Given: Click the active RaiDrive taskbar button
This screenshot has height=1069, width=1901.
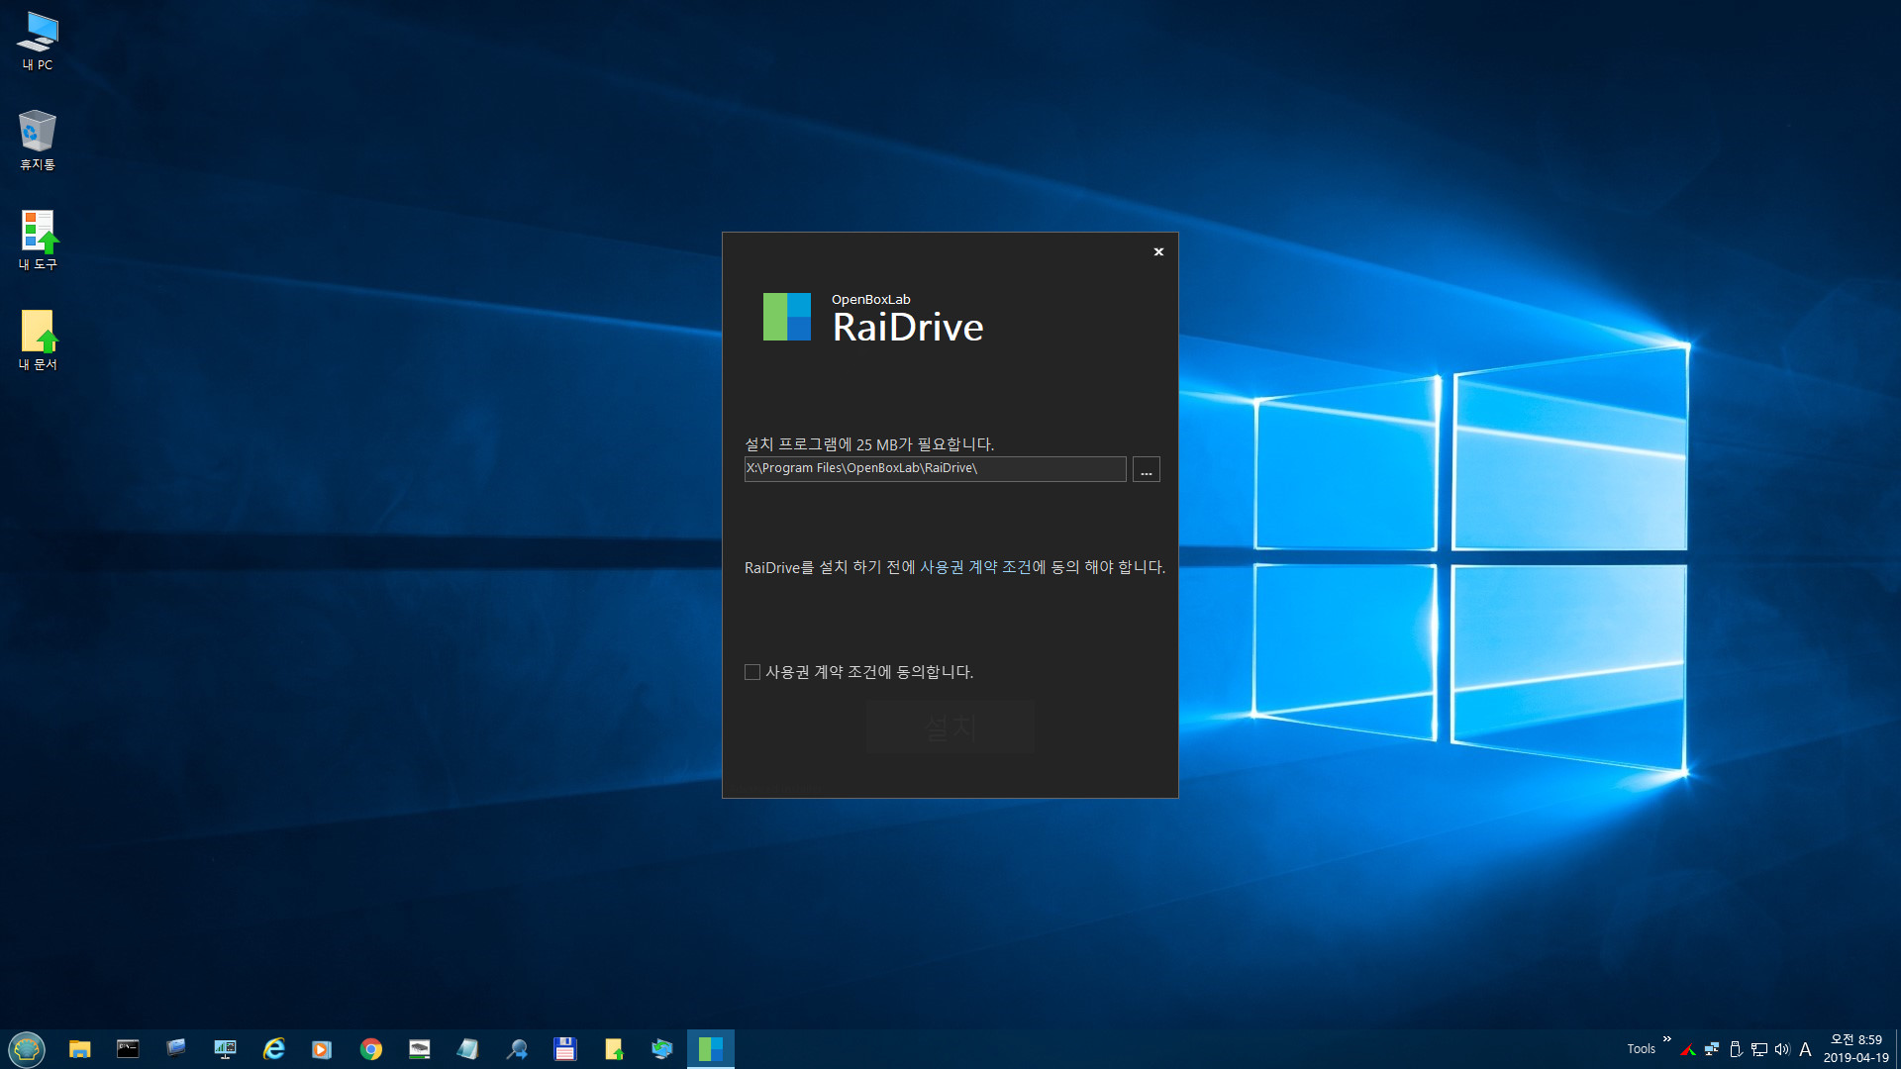Looking at the screenshot, I should (711, 1049).
